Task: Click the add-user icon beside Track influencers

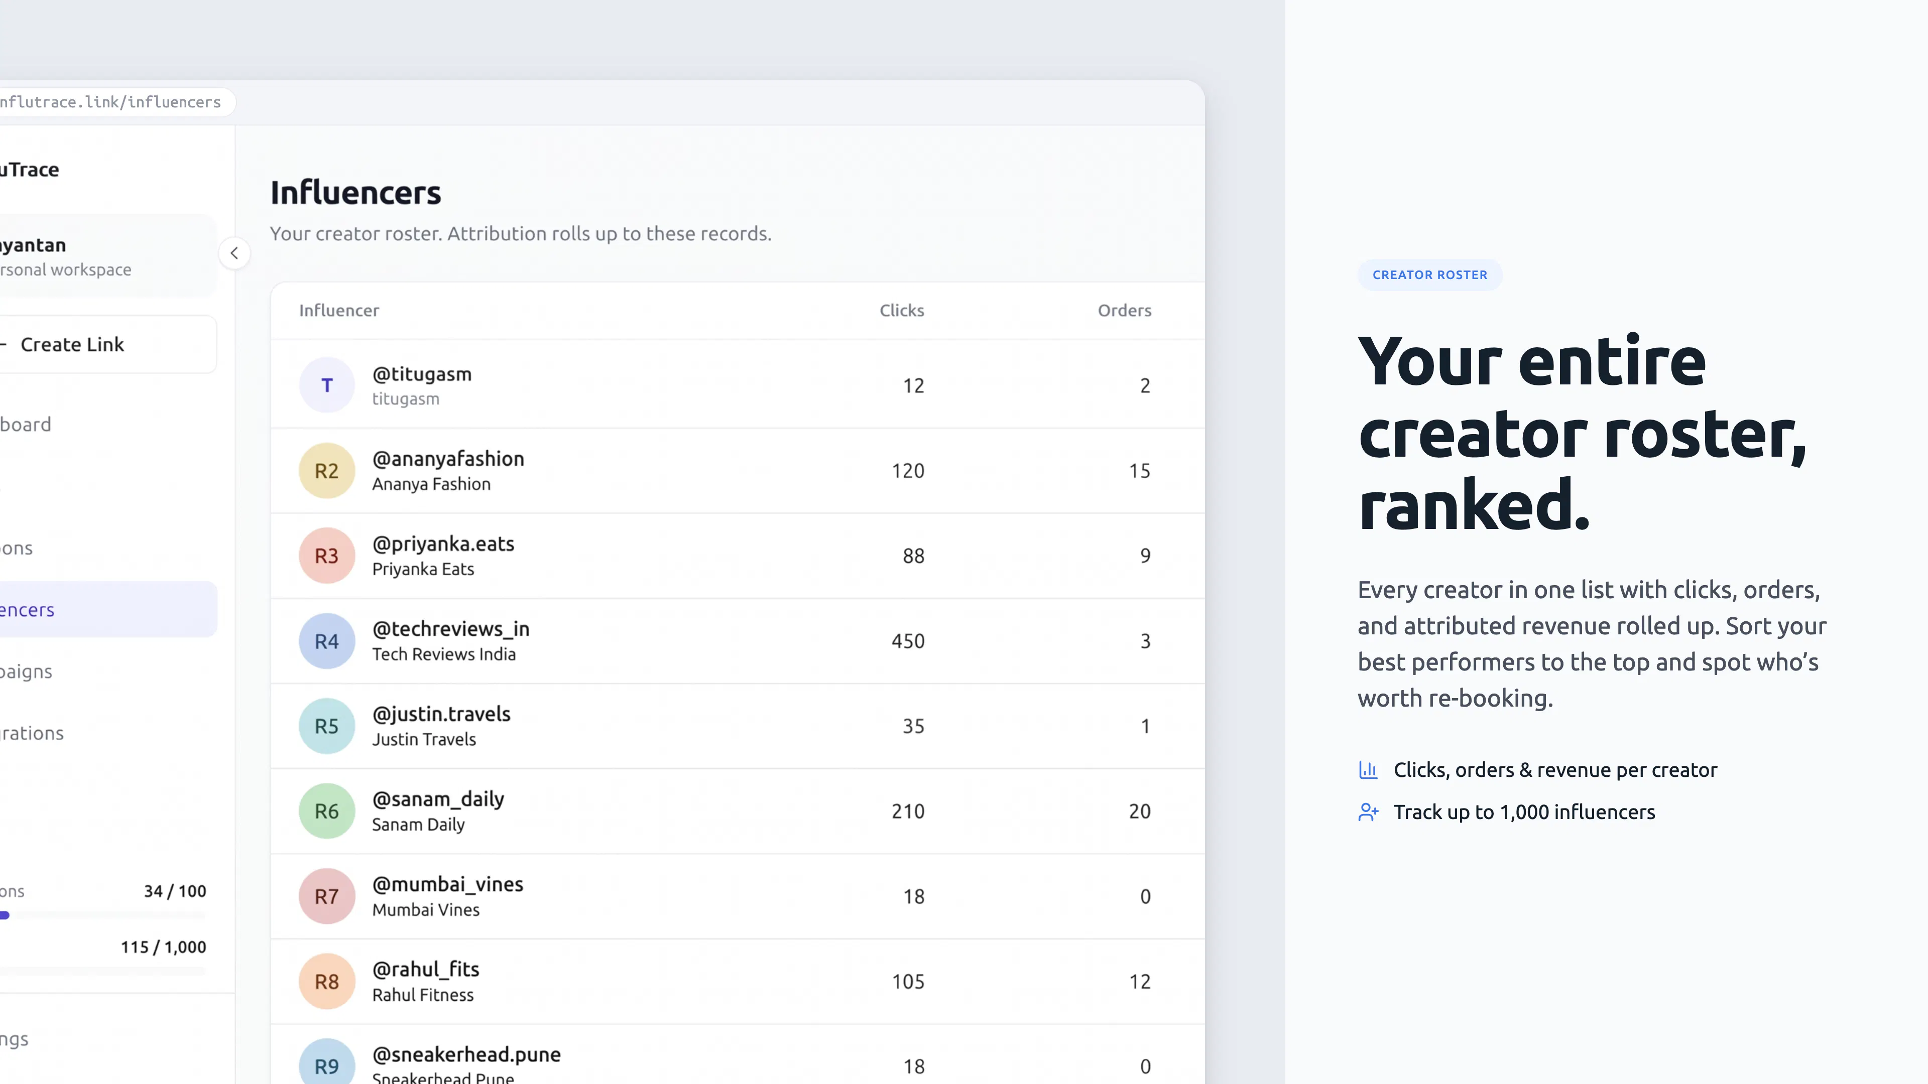Action: coord(1368,811)
